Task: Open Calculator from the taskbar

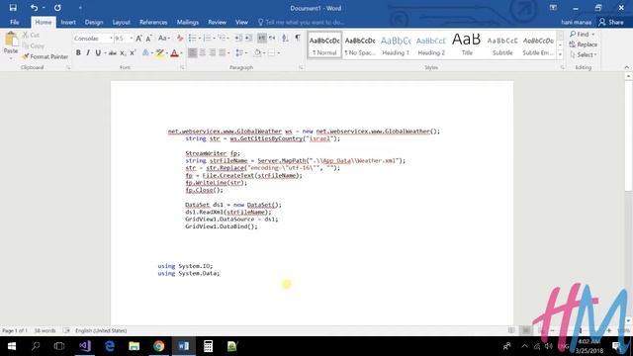Action: (208, 346)
